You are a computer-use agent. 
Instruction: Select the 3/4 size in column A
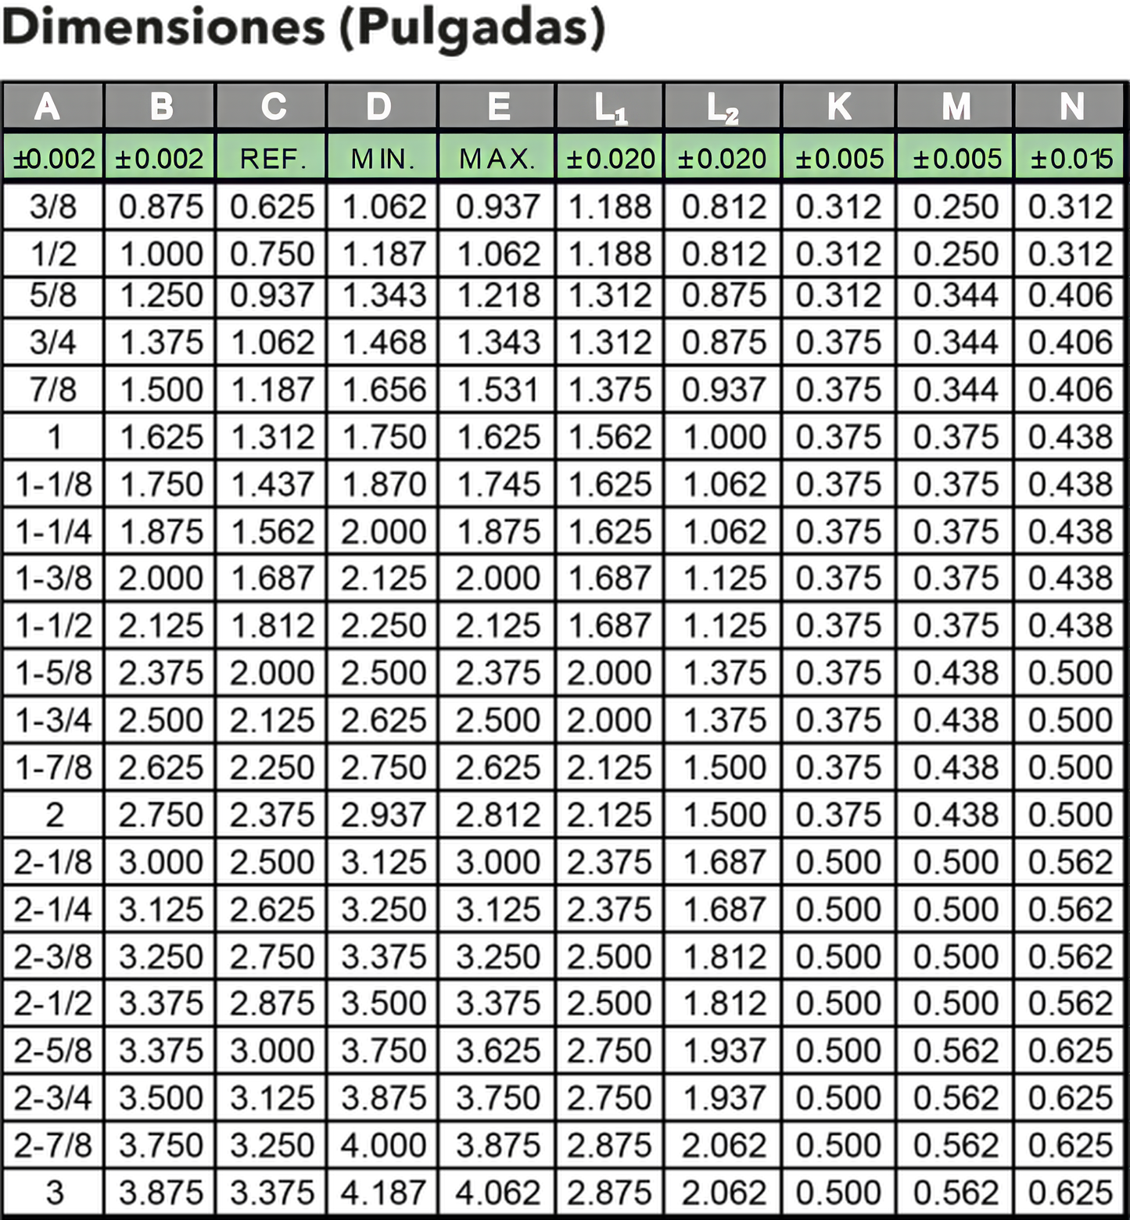click(53, 342)
